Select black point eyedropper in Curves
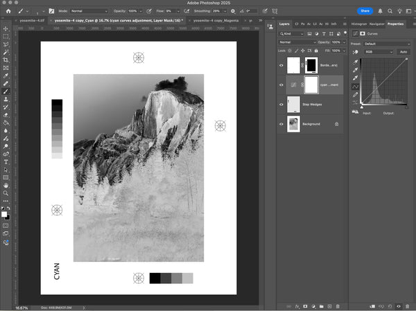 pos(355,62)
